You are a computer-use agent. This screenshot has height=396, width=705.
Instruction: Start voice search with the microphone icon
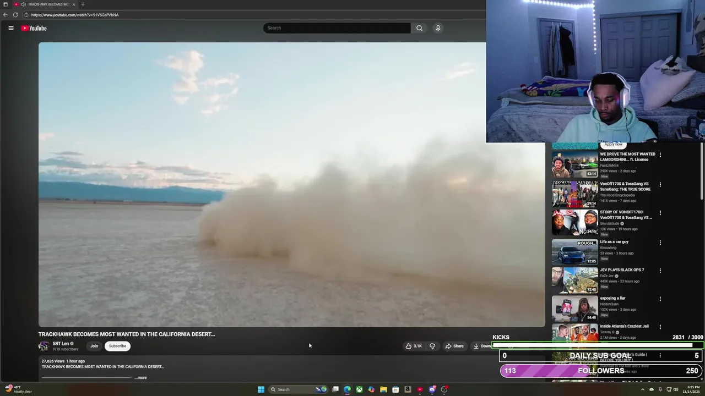438,28
